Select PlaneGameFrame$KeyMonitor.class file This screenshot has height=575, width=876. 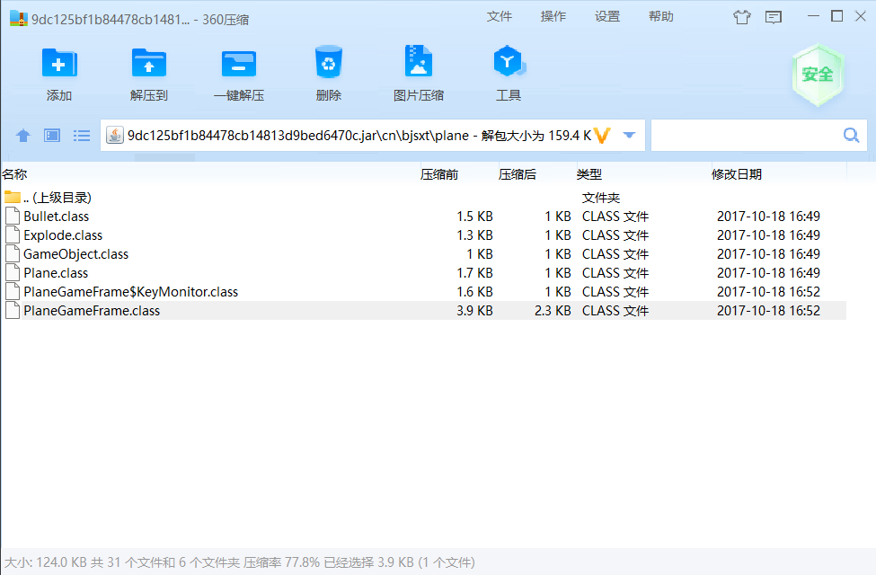point(424,292)
